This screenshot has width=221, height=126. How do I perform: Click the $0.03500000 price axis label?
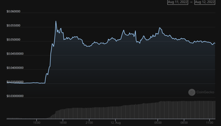click(x=15, y=82)
